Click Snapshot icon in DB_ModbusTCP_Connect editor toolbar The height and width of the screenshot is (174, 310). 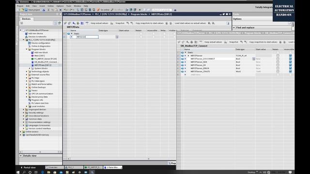coord(226,42)
